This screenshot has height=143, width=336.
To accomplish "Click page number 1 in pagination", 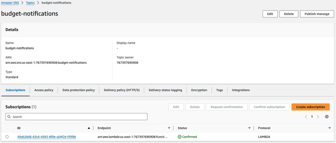I will 312,117.
